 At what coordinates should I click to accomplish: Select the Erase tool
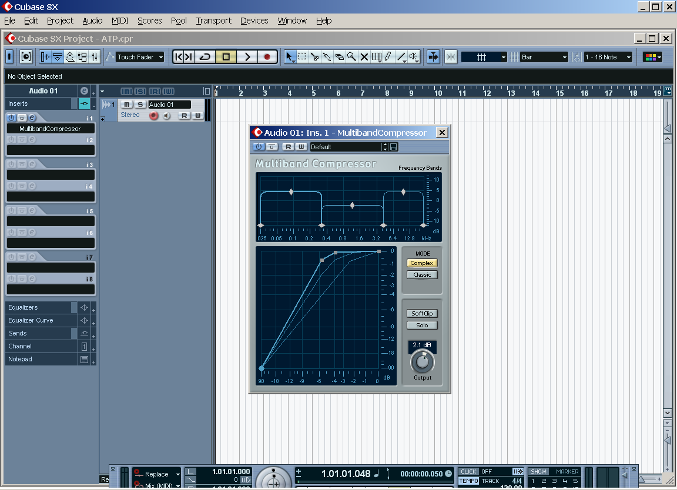point(340,57)
